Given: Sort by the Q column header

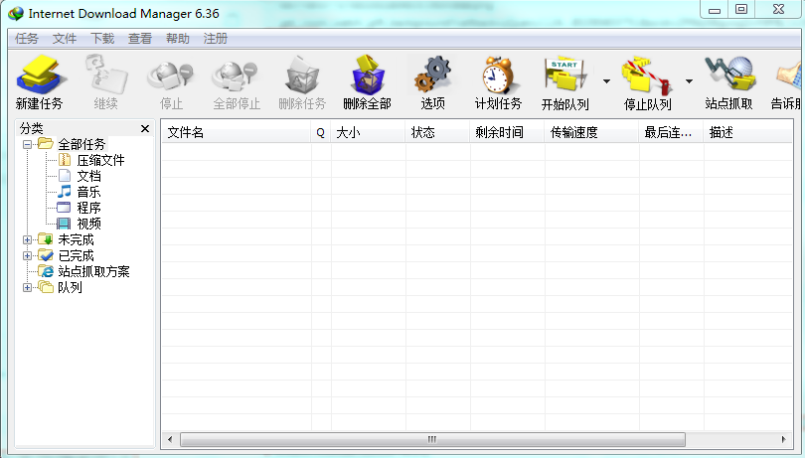Looking at the screenshot, I should coord(321,132).
